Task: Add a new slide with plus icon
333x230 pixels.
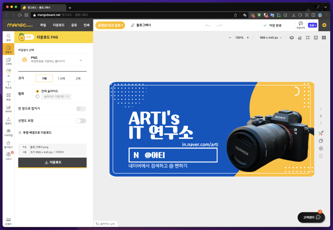Action: point(321,148)
